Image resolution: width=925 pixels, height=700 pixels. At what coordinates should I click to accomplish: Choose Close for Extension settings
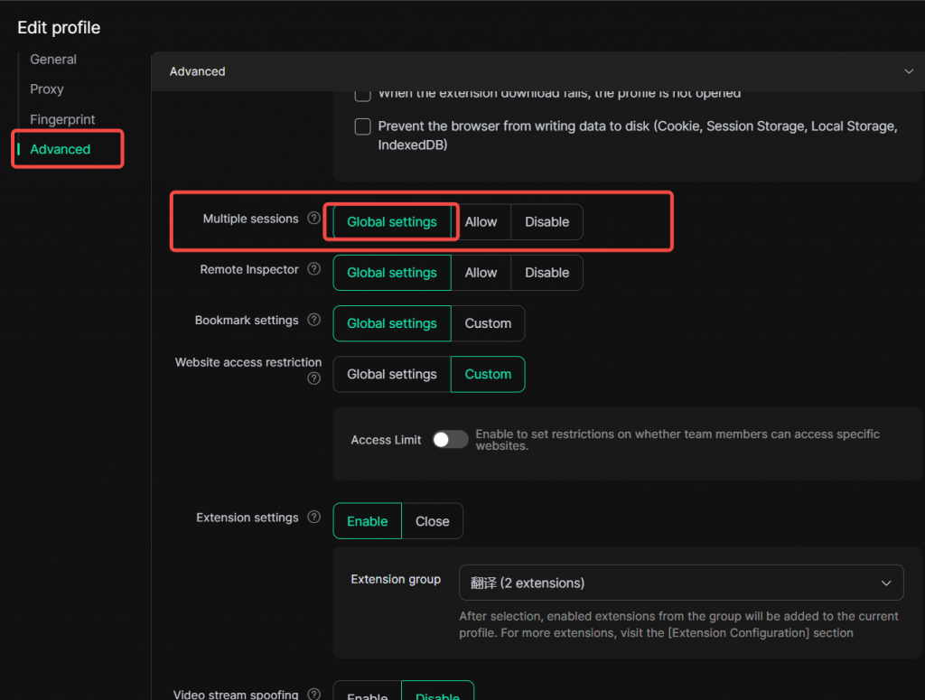click(x=432, y=521)
